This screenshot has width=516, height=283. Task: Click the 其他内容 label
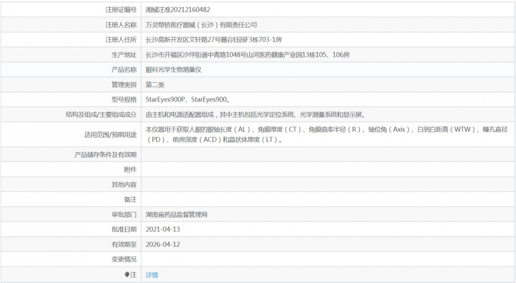point(124,185)
